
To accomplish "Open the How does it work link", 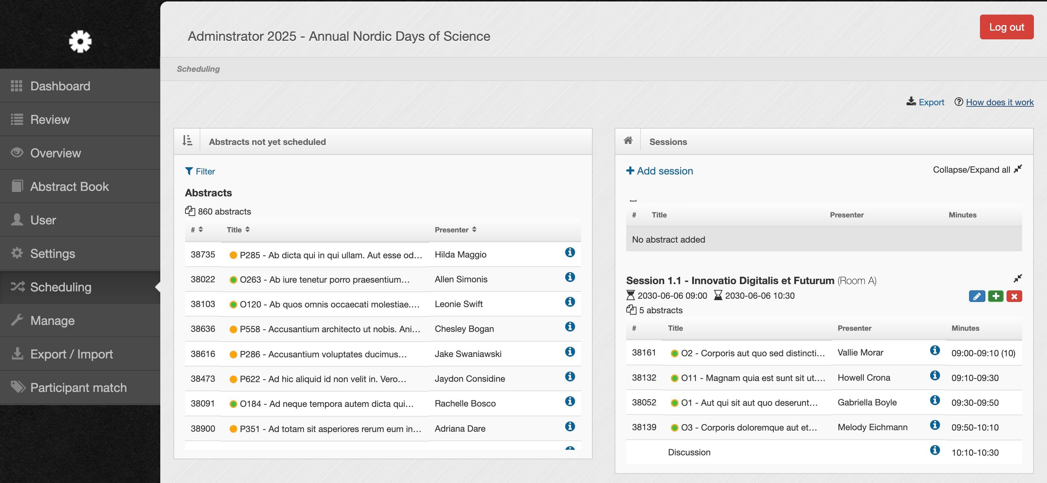I will tap(999, 102).
